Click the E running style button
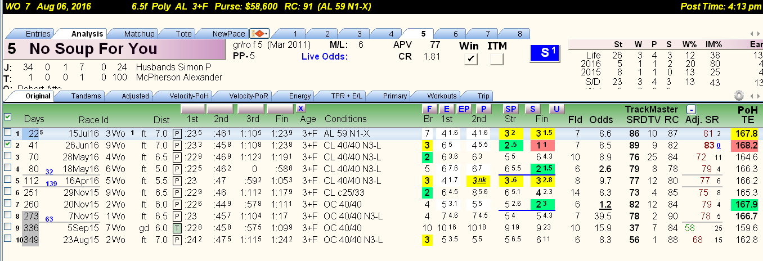The image size is (763, 261). [x=447, y=109]
